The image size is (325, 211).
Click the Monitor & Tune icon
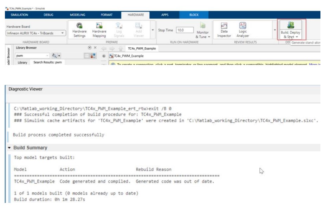(x=202, y=26)
